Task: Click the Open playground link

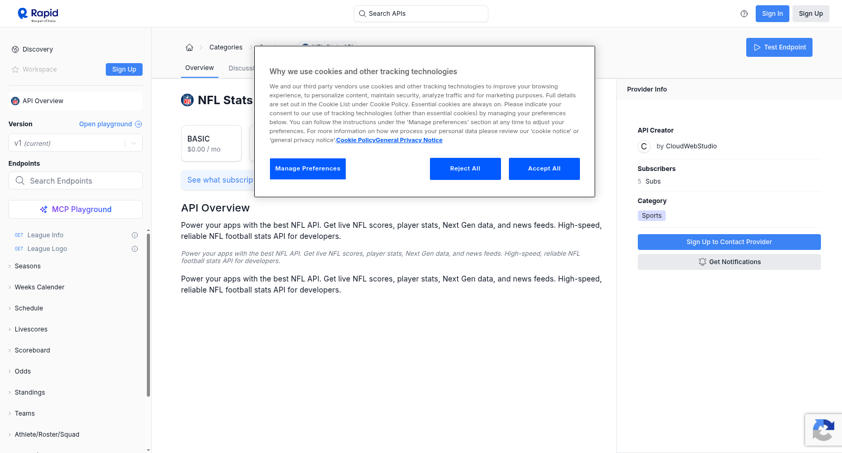Action: click(x=111, y=124)
